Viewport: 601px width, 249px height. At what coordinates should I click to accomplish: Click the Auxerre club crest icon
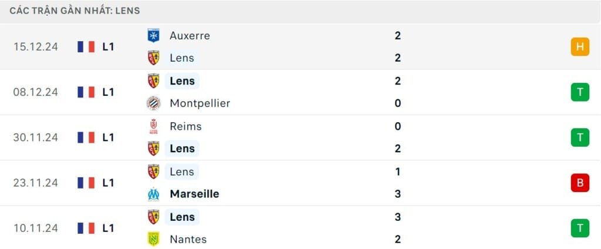(x=153, y=35)
